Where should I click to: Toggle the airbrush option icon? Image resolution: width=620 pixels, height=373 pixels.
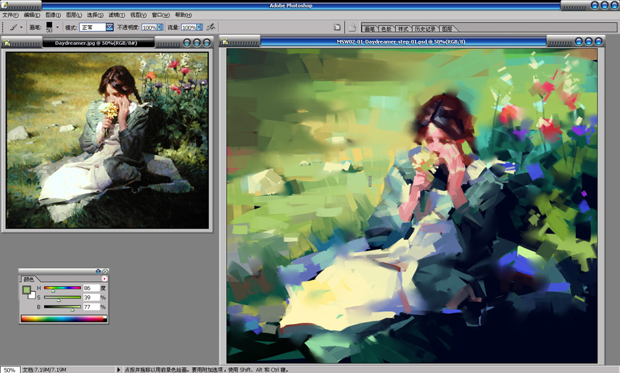pos(211,27)
